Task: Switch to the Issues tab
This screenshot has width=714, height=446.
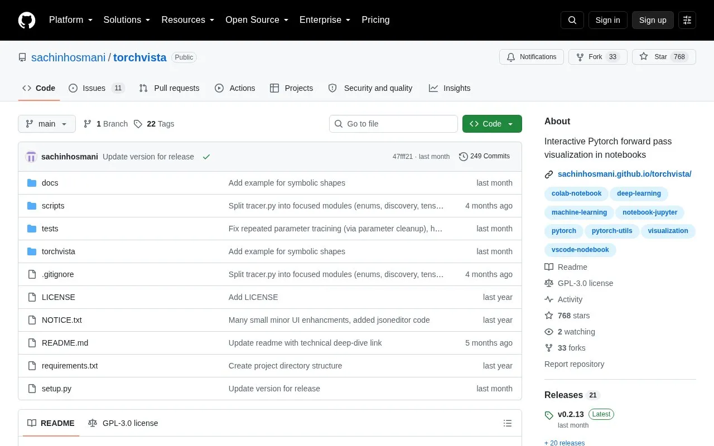Action: click(97, 88)
